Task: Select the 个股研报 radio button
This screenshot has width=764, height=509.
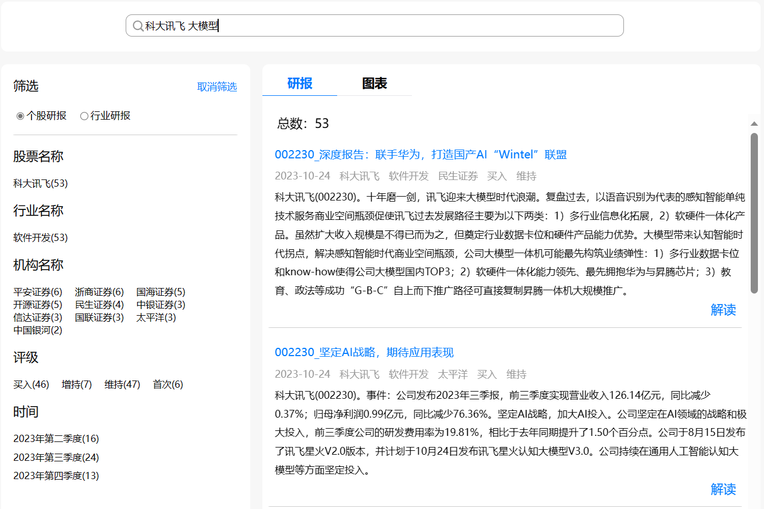Action: 20,116
